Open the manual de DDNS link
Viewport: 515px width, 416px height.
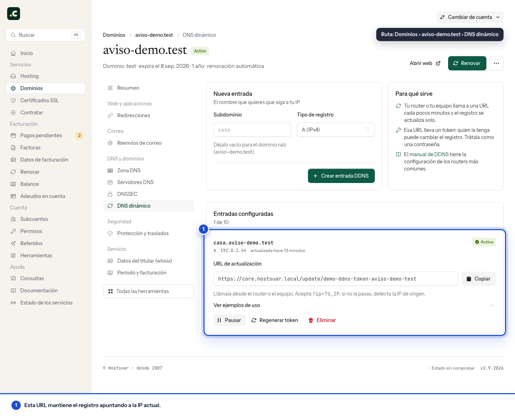point(429,154)
